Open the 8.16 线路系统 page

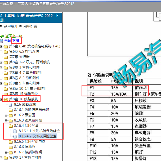pyautogui.click(x=25, y=104)
